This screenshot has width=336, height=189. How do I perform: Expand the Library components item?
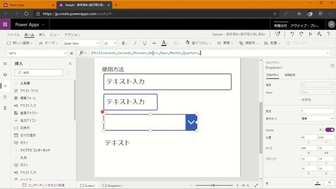tap(16, 150)
